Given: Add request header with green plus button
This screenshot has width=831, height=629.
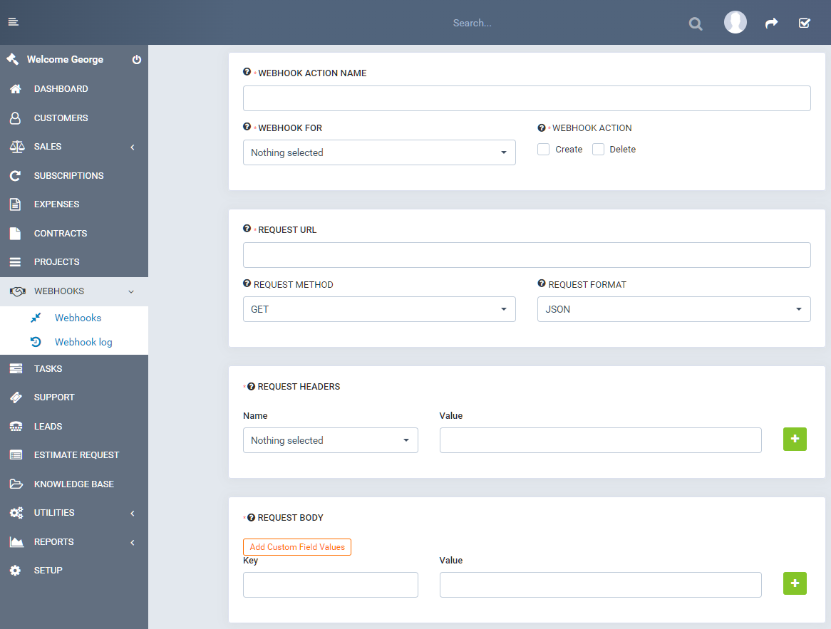Looking at the screenshot, I should (795, 440).
